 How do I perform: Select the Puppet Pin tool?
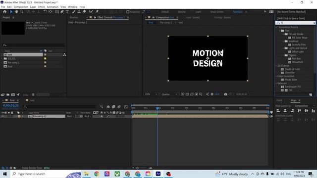[97, 12]
